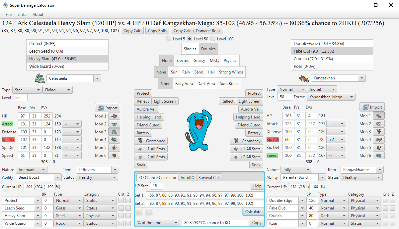Screen dimensions: 399x229
Task: Click the HP Stat input field
Action: 156,186
